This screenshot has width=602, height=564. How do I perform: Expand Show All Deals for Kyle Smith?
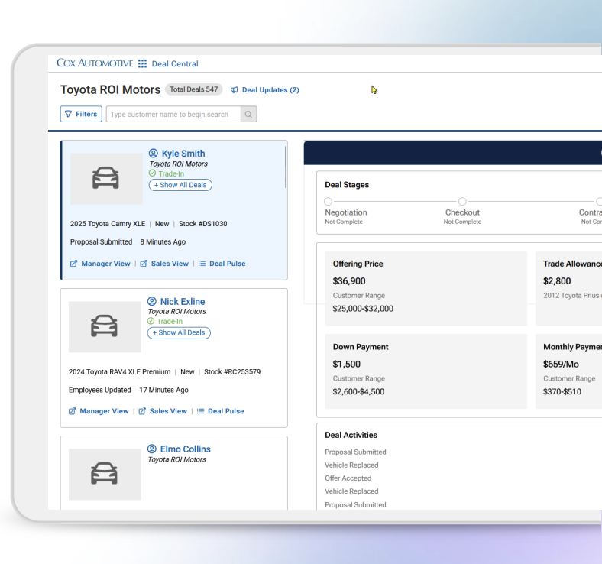coord(180,185)
